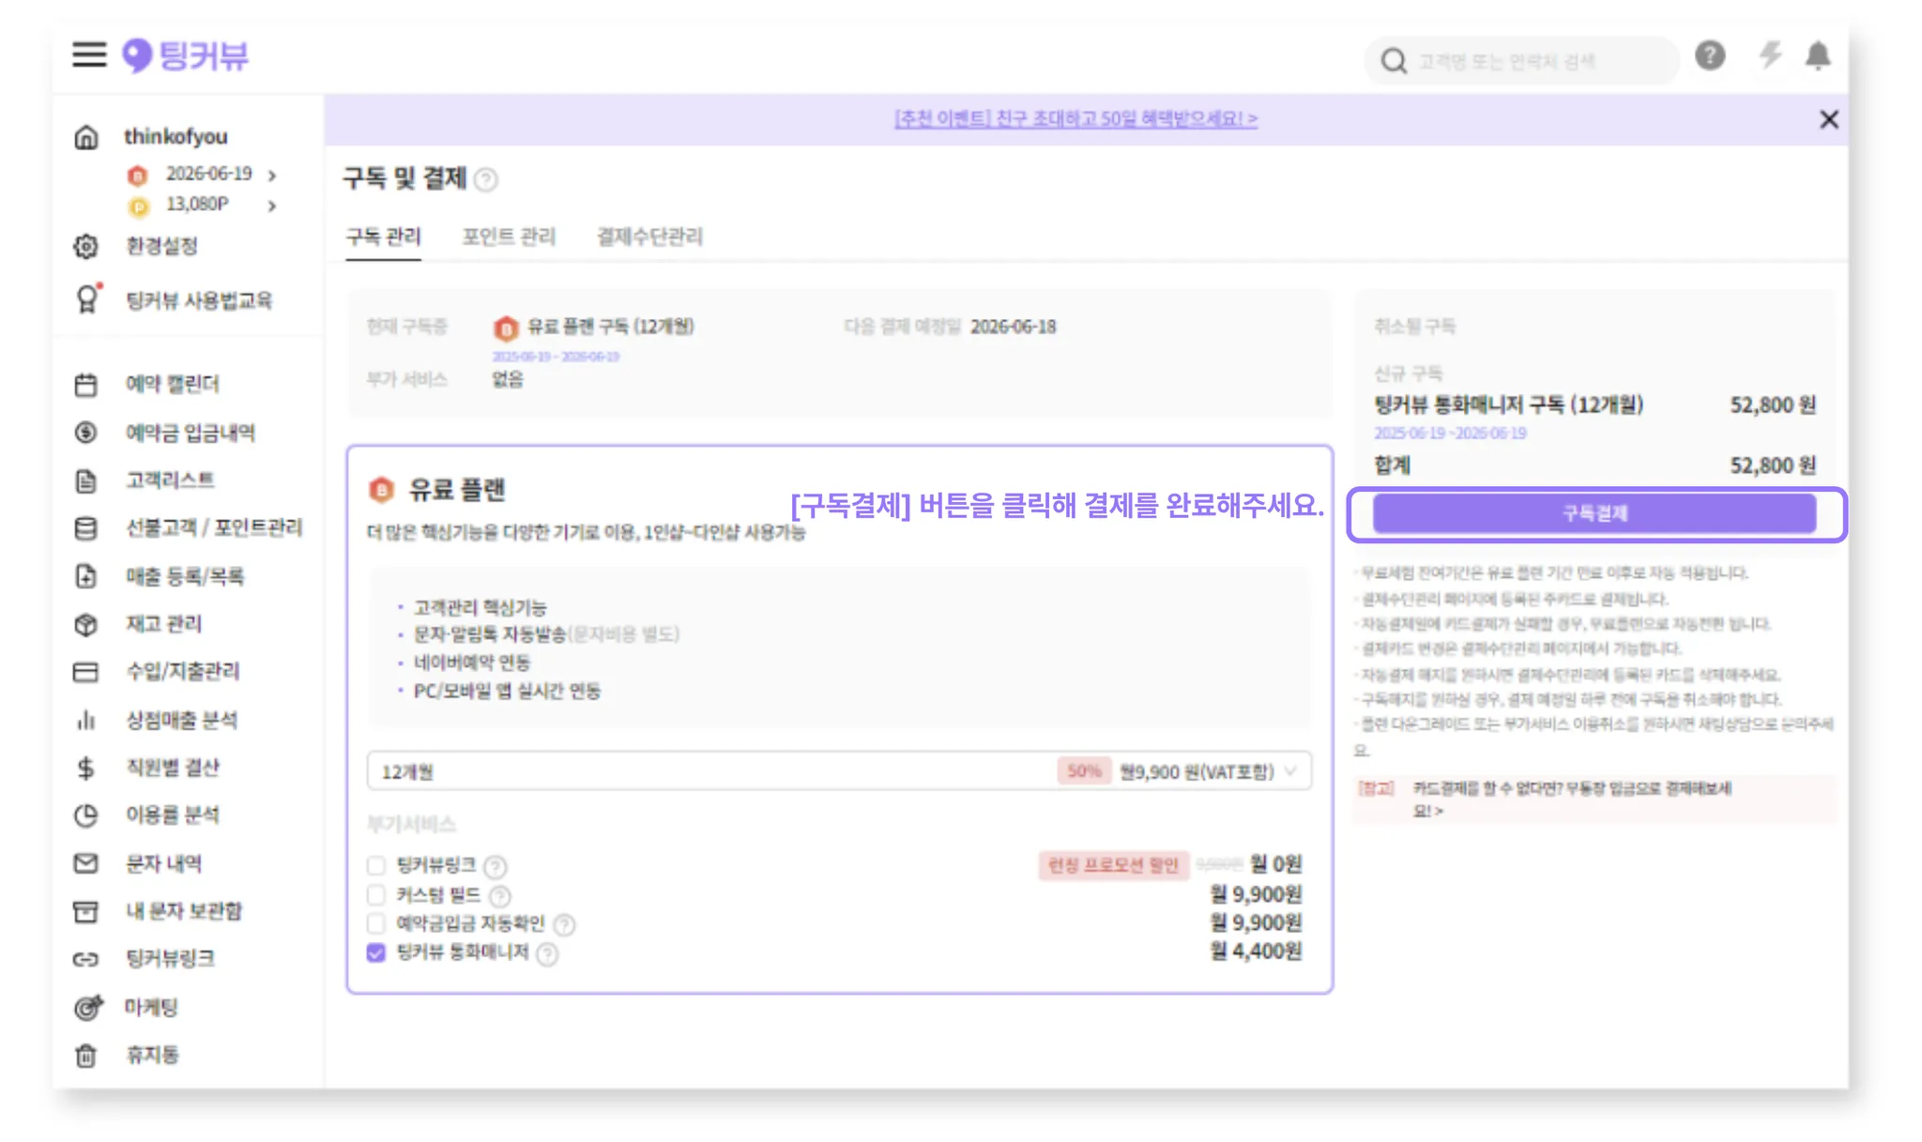The width and height of the screenshot is (1922, 1142).
Task: Click info icon beside 팅커뷰 통화매니저 checkbox
Action: [547, 954]
